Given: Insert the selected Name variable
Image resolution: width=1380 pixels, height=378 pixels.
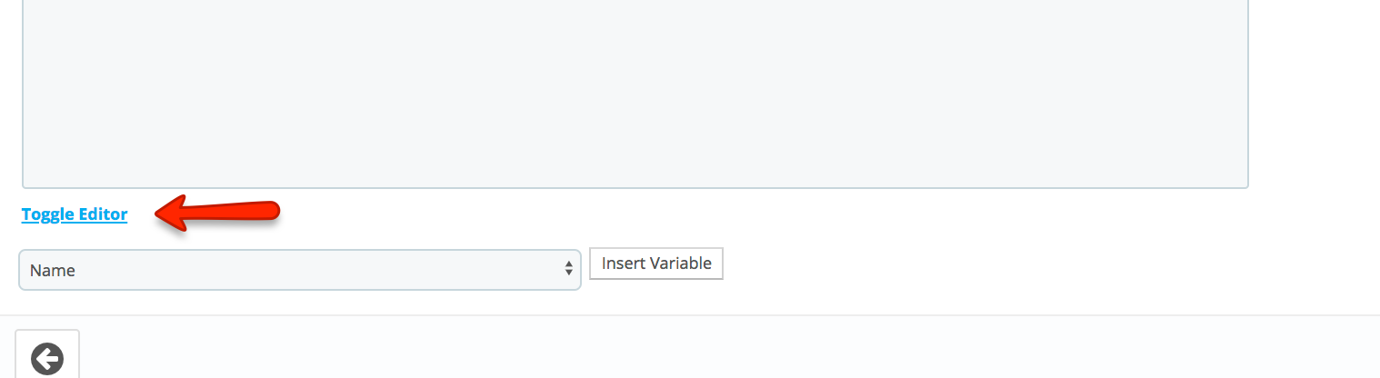Looking at the screenshot, I should (x=656, y=264).
